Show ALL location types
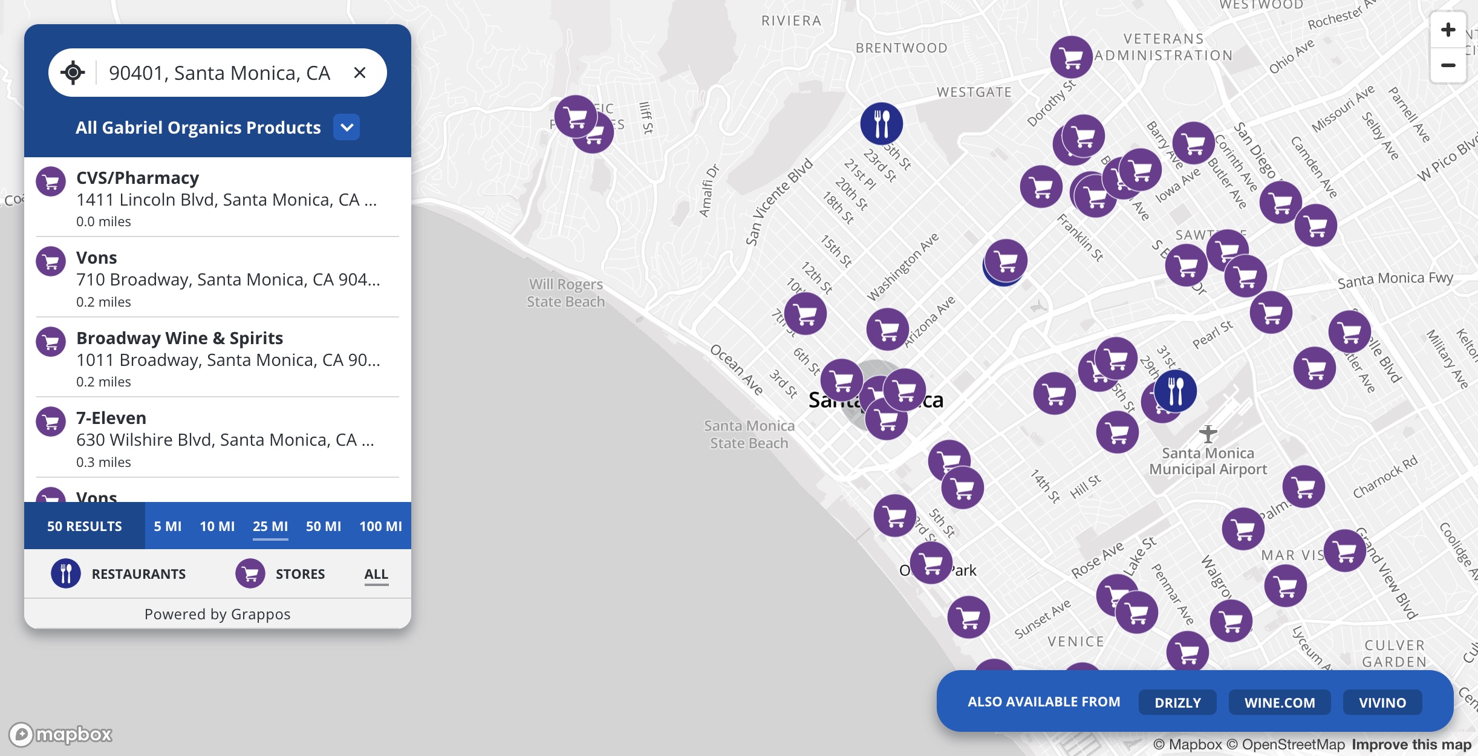The width and height of the screenshot is (1478, 756). (376, 573)
